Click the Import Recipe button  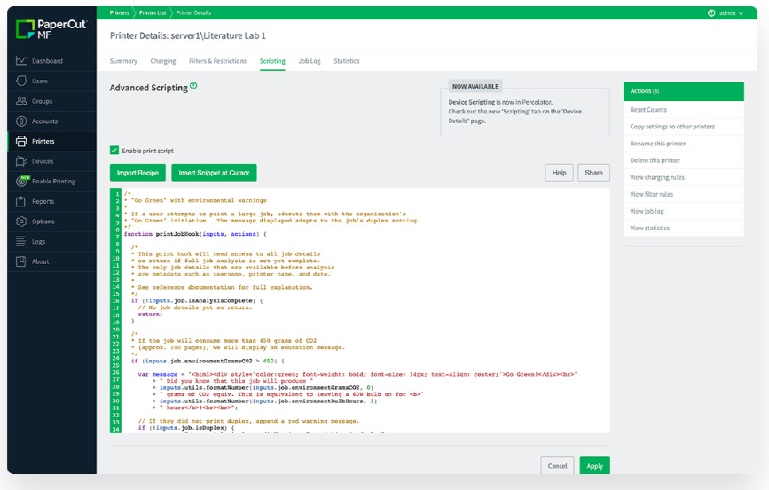click(138, 173)
